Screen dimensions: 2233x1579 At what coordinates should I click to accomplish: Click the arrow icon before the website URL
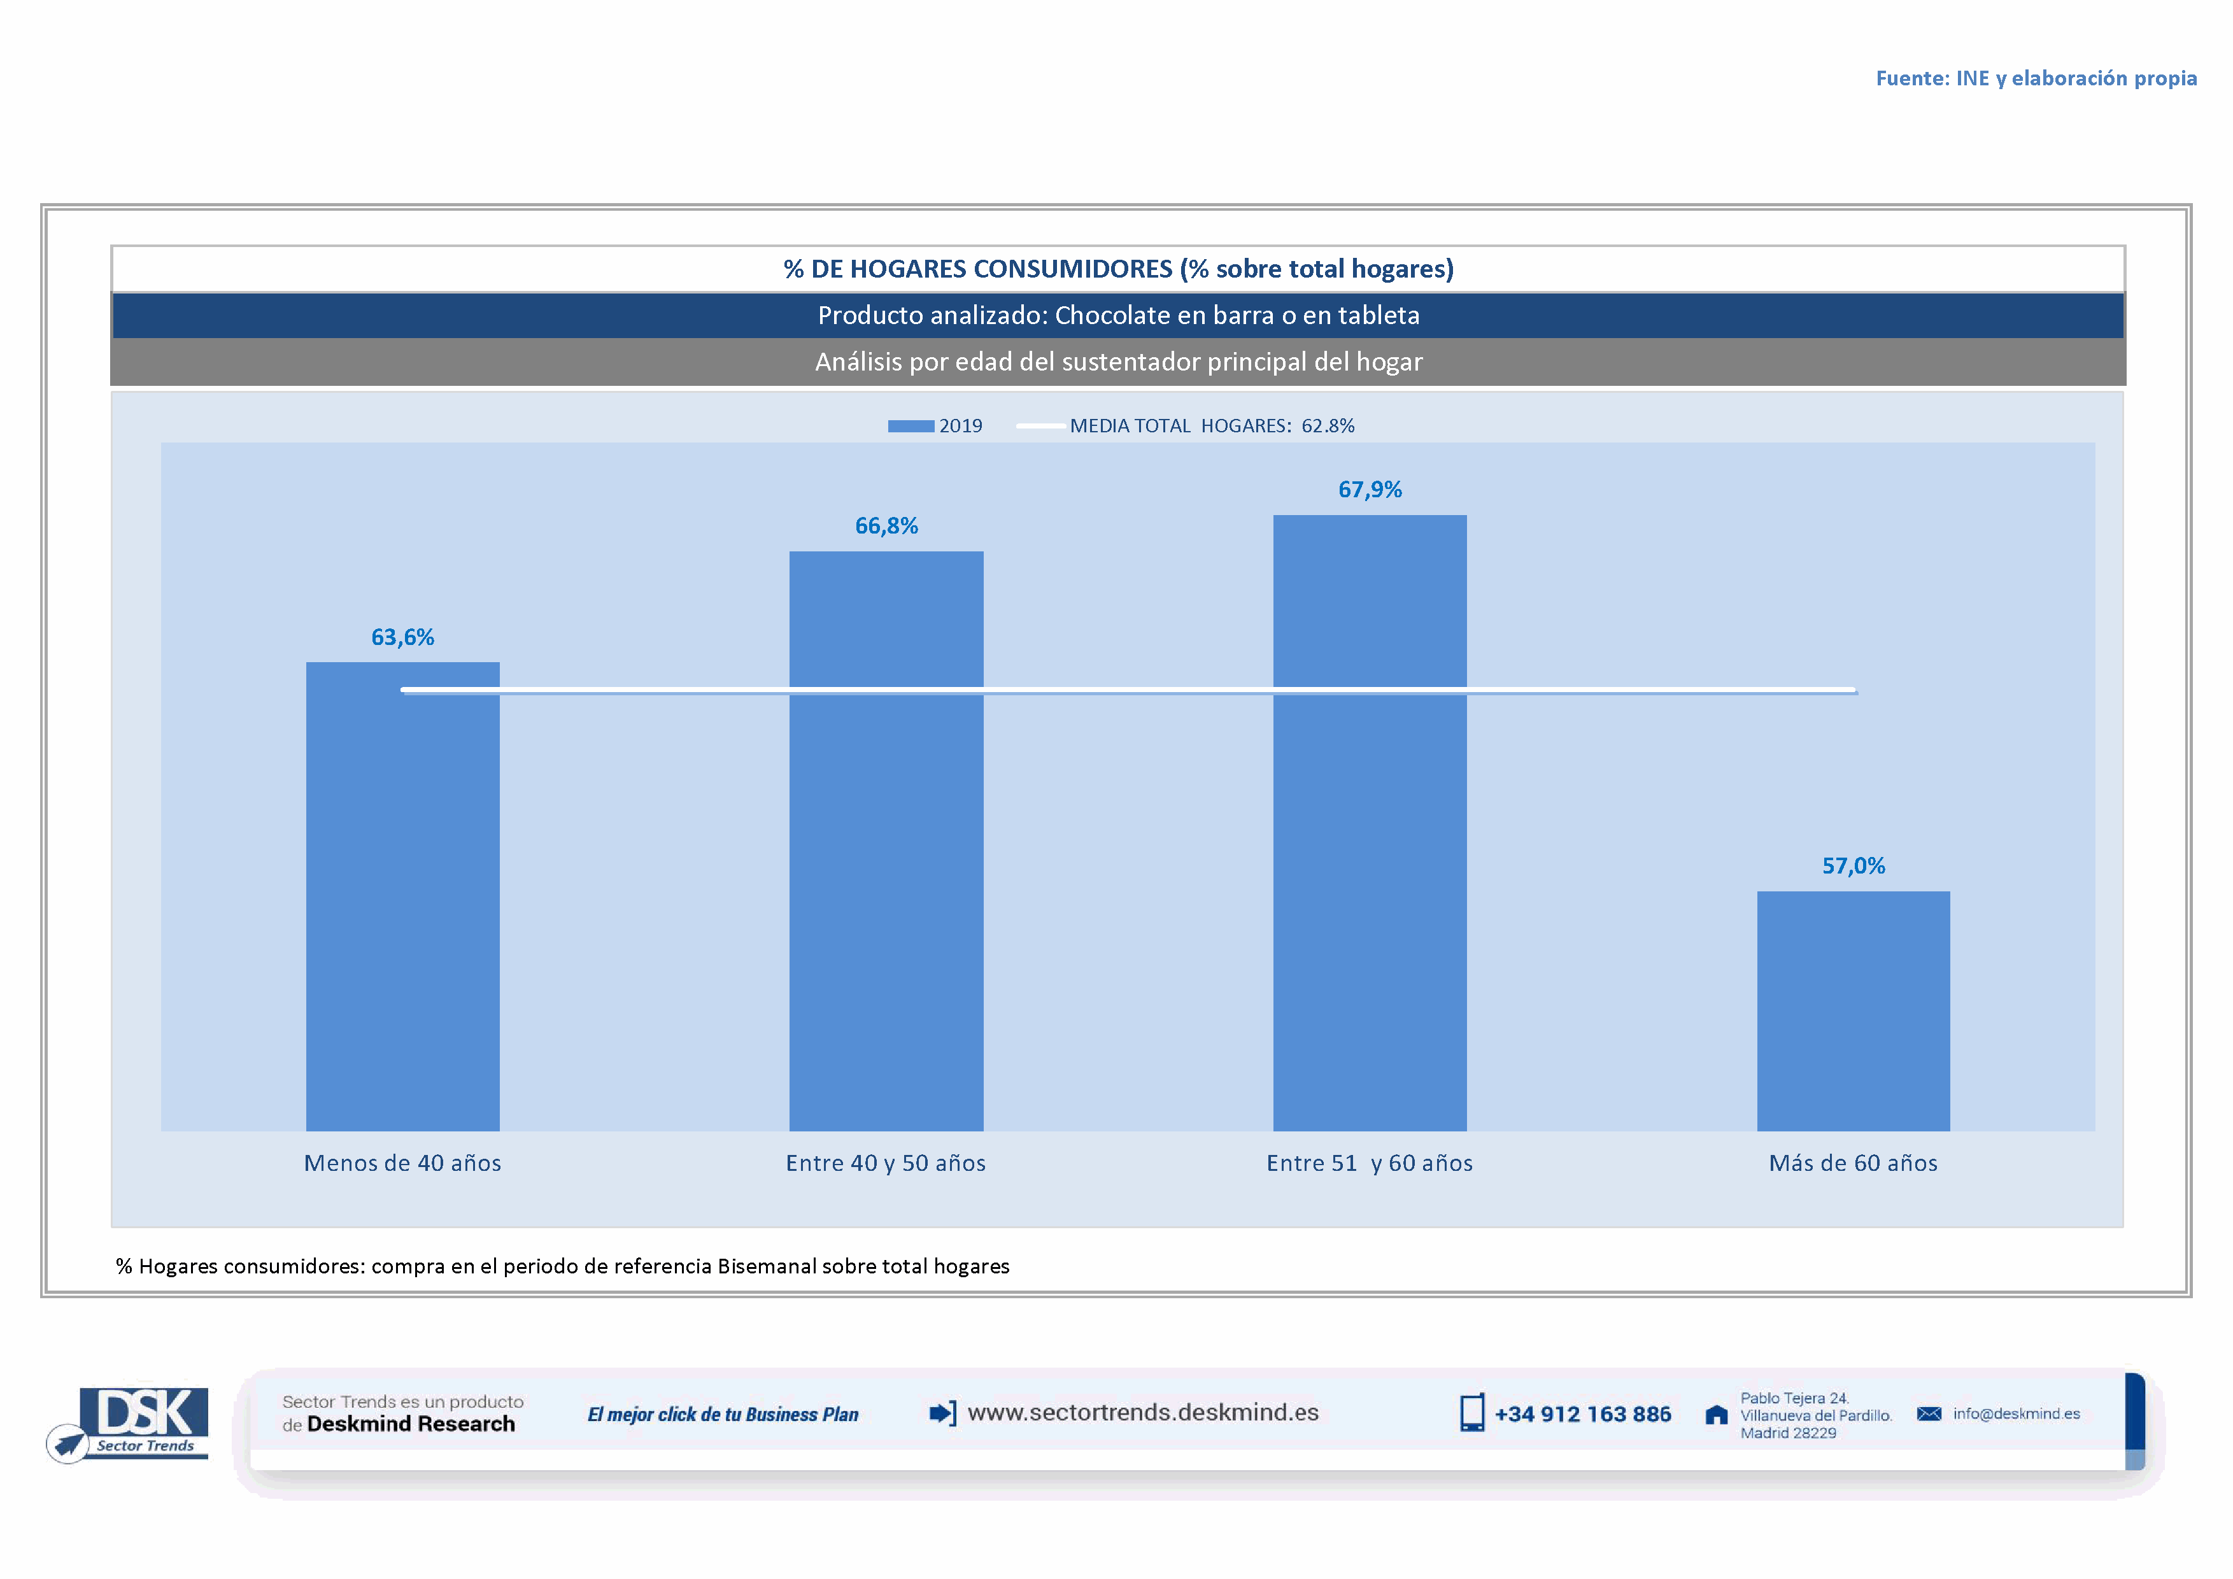[x=942, y=1413]
